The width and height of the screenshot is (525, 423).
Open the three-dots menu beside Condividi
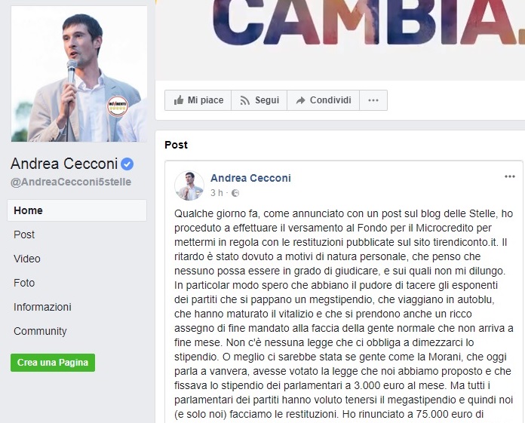click(373, 100)
